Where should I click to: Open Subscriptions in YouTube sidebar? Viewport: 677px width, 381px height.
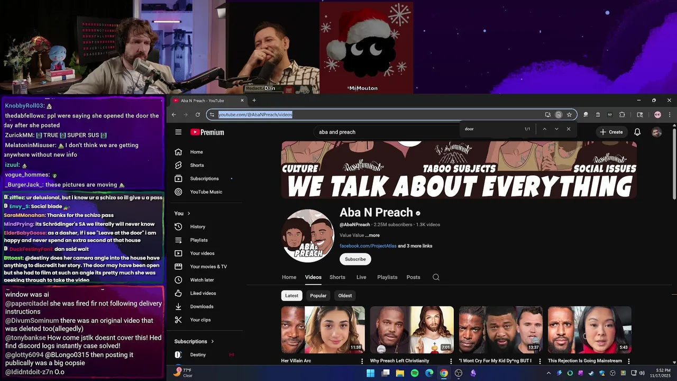point(205,178)
